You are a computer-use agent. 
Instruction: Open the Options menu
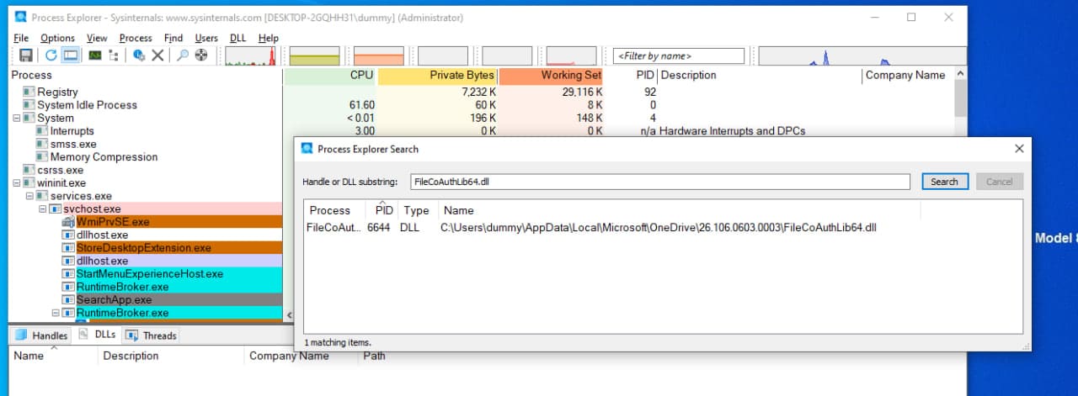click(57, 38)
